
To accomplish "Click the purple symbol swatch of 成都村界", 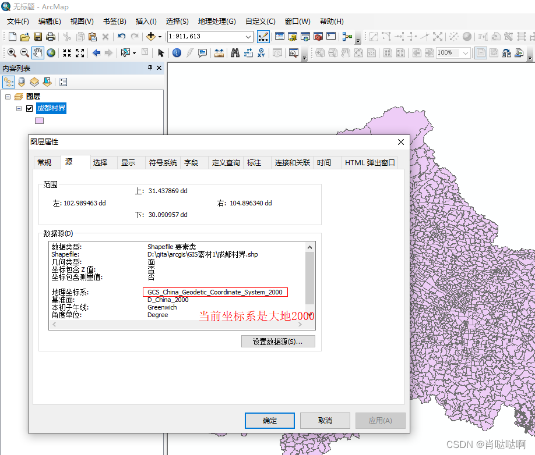I will (x=39, y=120).
